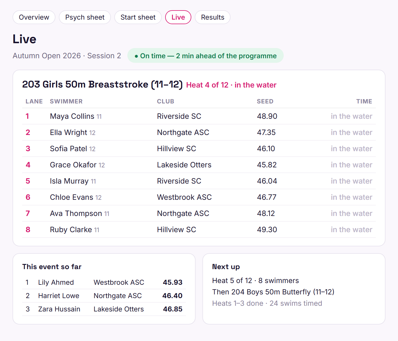Click seed time 47.35
The height and width of the screenshot is (341, 398).
coord(266,132)
